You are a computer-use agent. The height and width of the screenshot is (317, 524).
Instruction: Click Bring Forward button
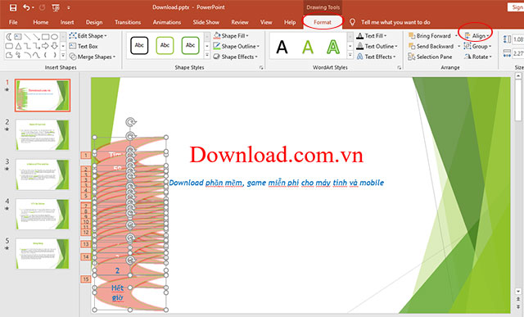coord(430,36)
